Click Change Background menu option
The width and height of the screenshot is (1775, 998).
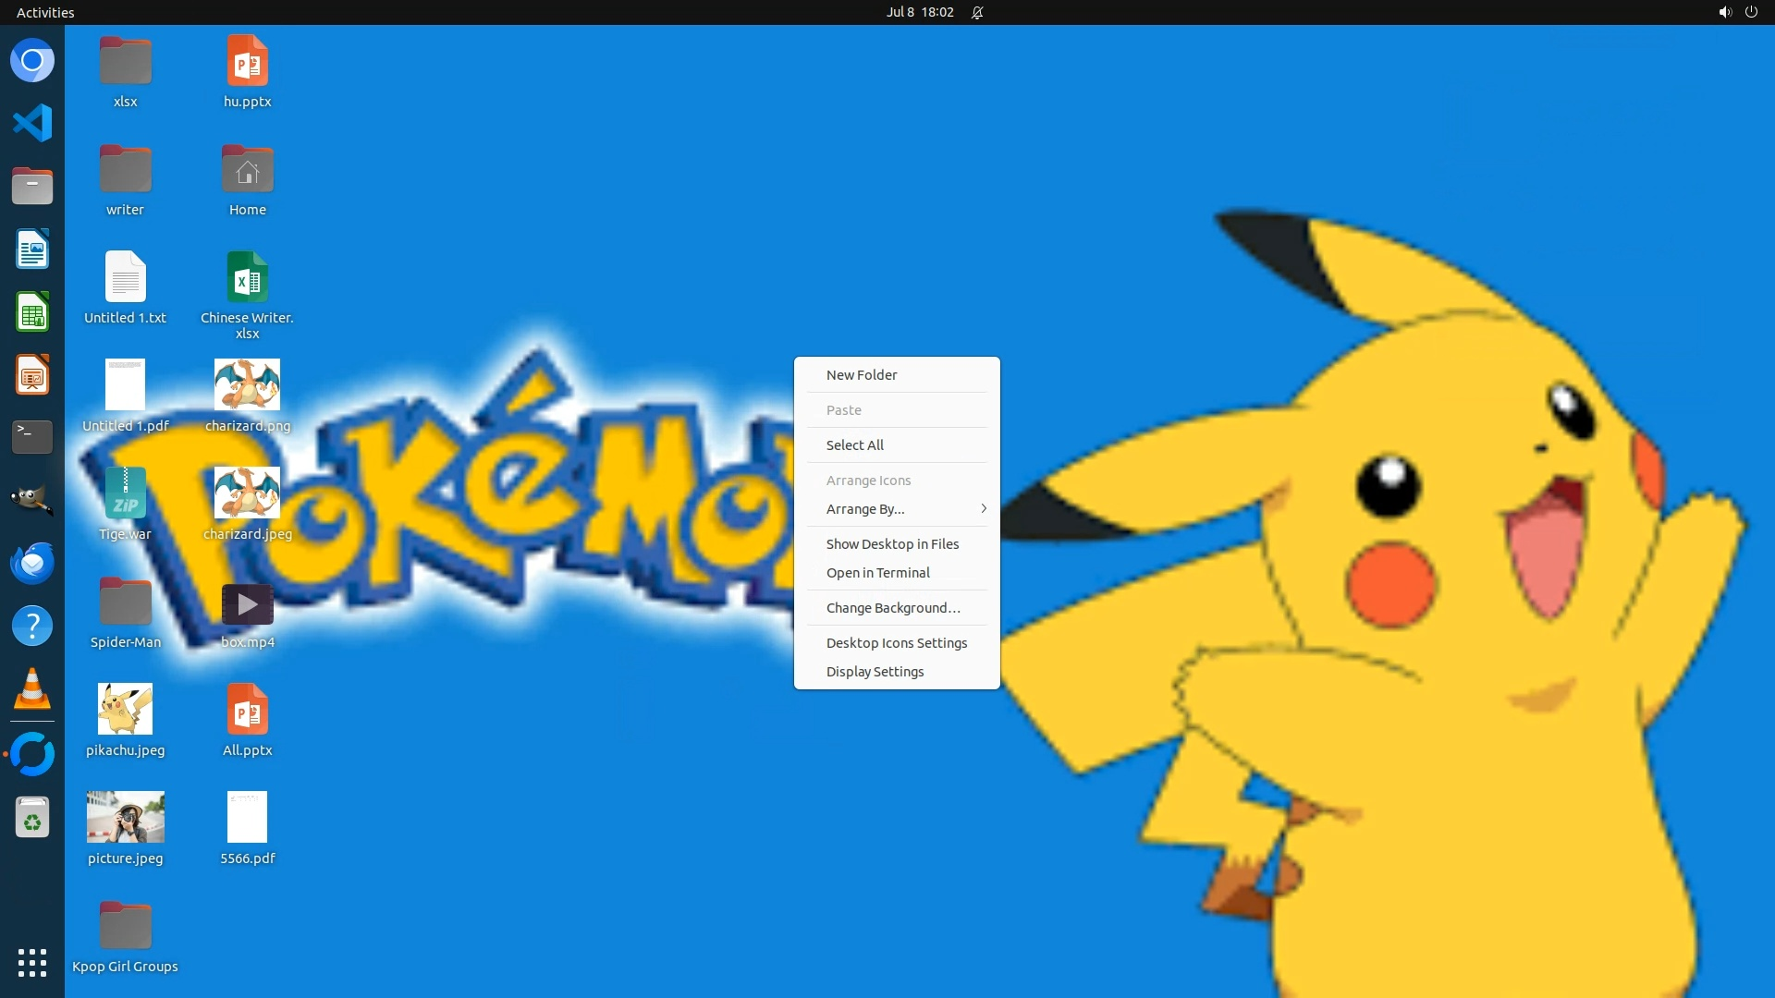893,608
